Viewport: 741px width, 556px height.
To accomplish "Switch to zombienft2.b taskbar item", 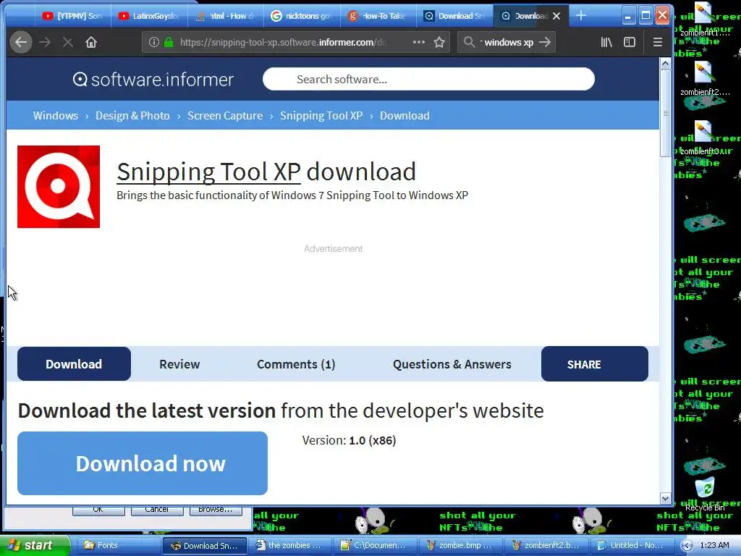I will 546,546.
